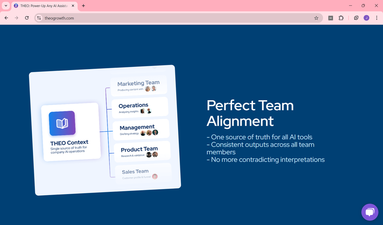Click the Sales Team card
The width and height of the screenshot is (383, 225).
(x=143, y=173)
